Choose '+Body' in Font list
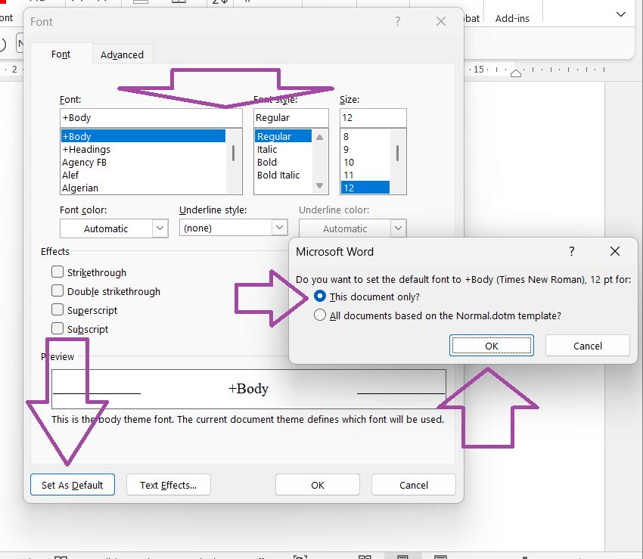Image resolution: width=643 pixels, height=559 pixels. coord(143,136)
